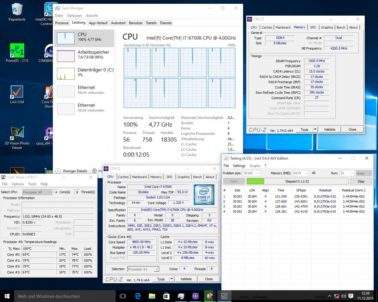Open the Dienste tab in Task-Manager
378x302 pixels.
tap(166, 23)
